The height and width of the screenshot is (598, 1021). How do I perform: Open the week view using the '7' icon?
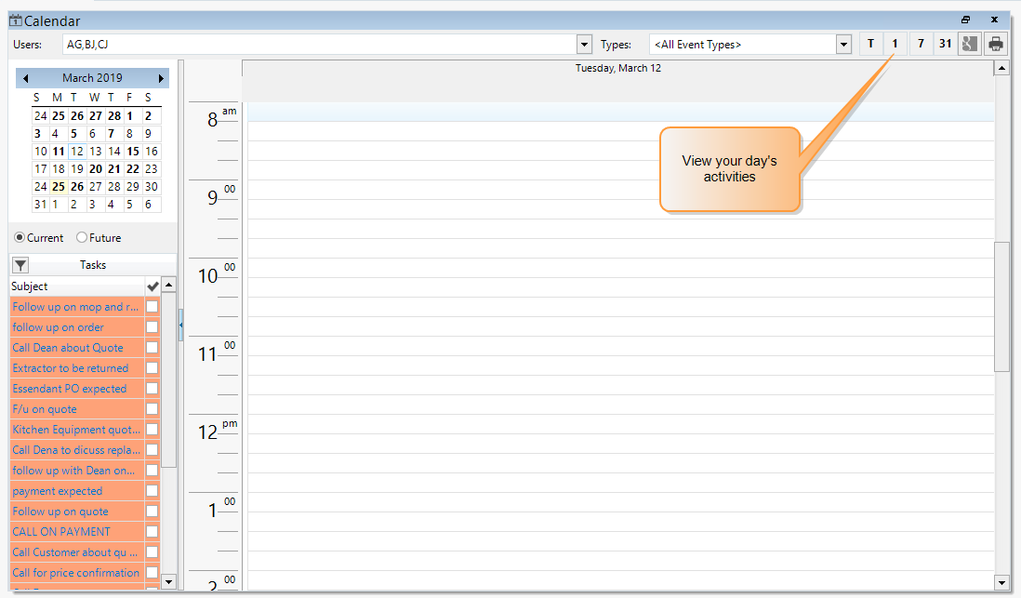(920, 43)
